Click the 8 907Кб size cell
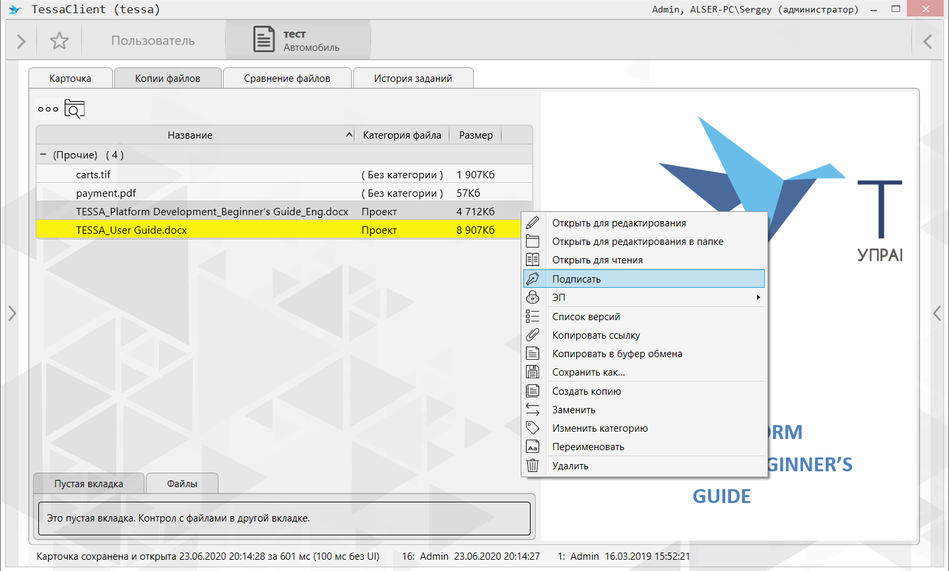The image size is (949, 571). click(x=475, y=230)
